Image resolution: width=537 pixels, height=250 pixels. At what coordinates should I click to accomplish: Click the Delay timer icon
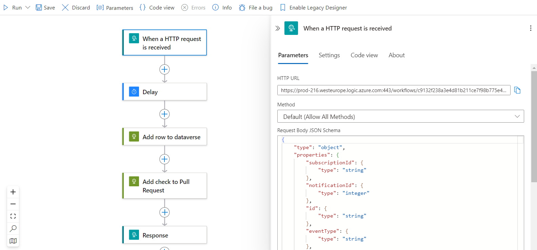tap(134, 91)
